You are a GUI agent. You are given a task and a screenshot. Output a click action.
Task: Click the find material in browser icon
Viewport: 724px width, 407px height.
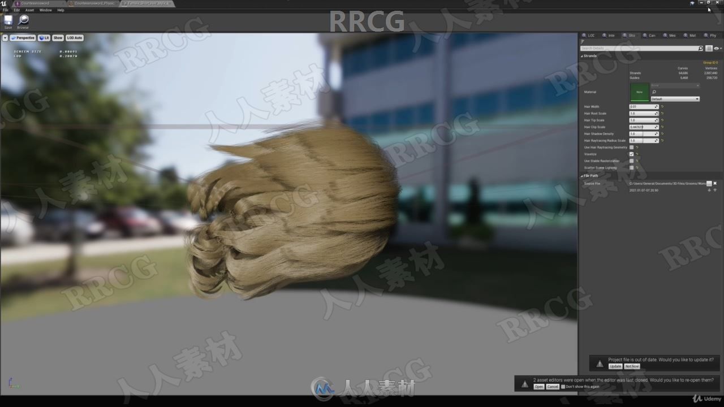click(x=654, y=92)
